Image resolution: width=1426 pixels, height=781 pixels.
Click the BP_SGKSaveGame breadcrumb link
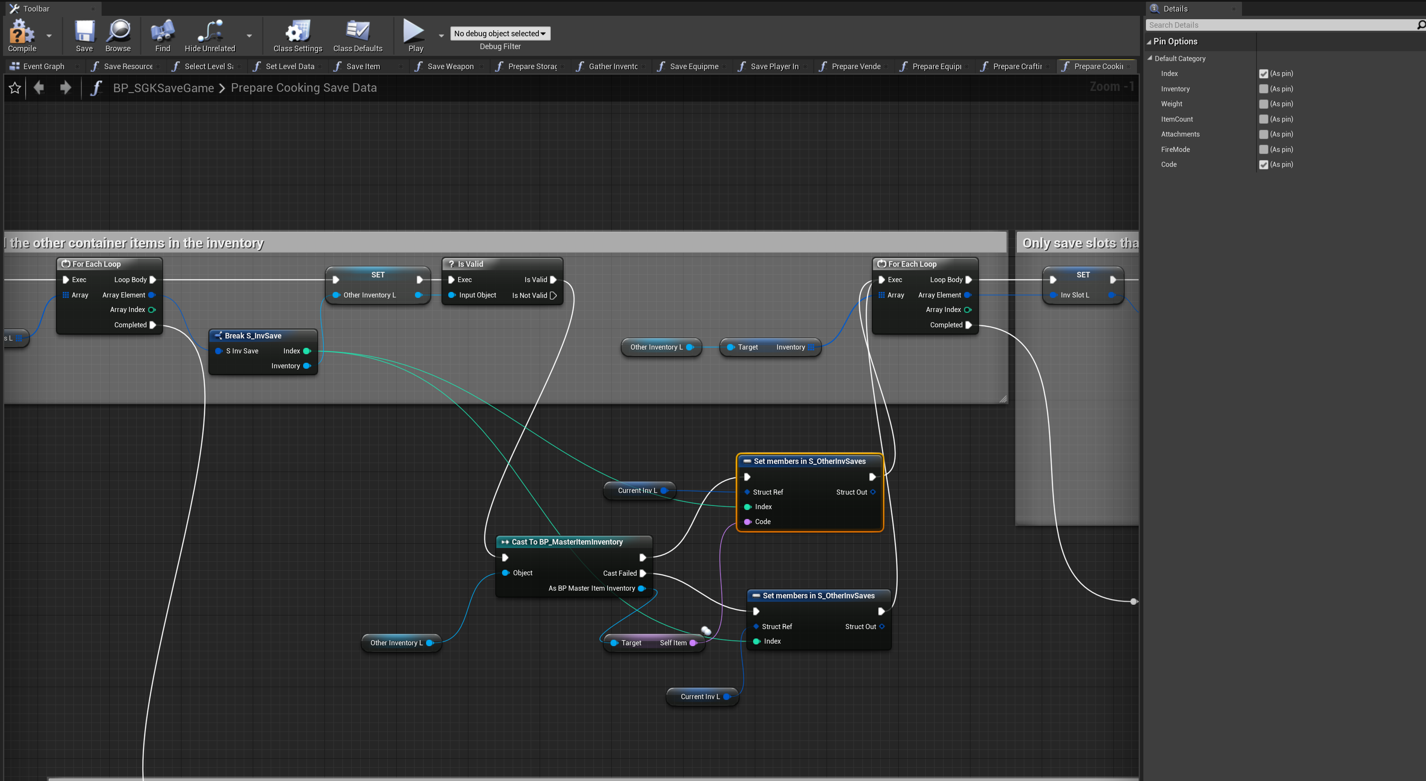point(163,88)
